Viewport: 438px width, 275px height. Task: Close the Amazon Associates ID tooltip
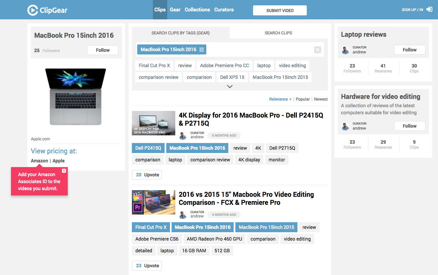64,171
